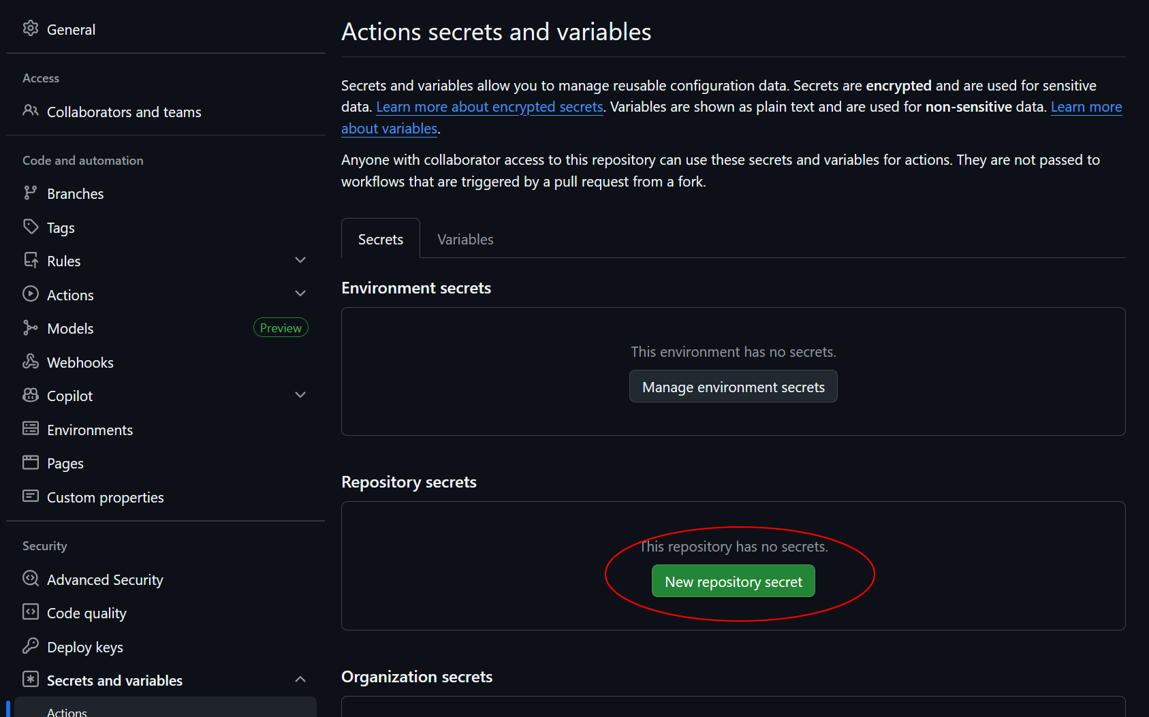Click the Branches fork icon
This screenshot has width=1149, height=717.
click(31, 193)
